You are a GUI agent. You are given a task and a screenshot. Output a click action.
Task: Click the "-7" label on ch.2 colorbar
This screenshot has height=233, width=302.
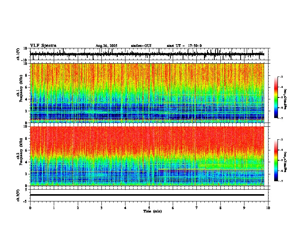coord(281,181)
